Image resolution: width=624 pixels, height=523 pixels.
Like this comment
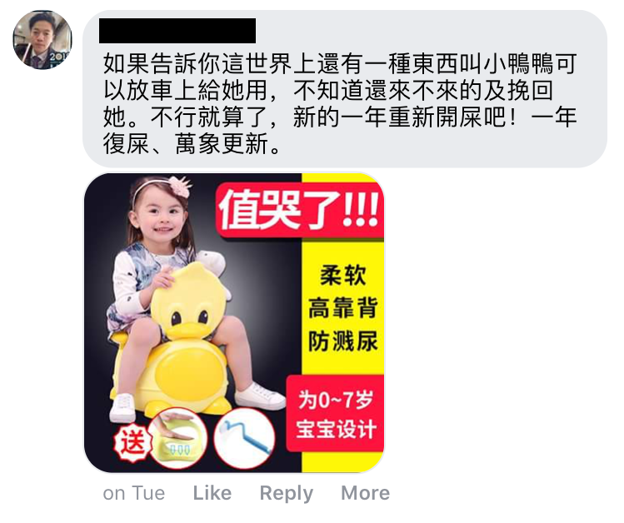pos(212,493)
